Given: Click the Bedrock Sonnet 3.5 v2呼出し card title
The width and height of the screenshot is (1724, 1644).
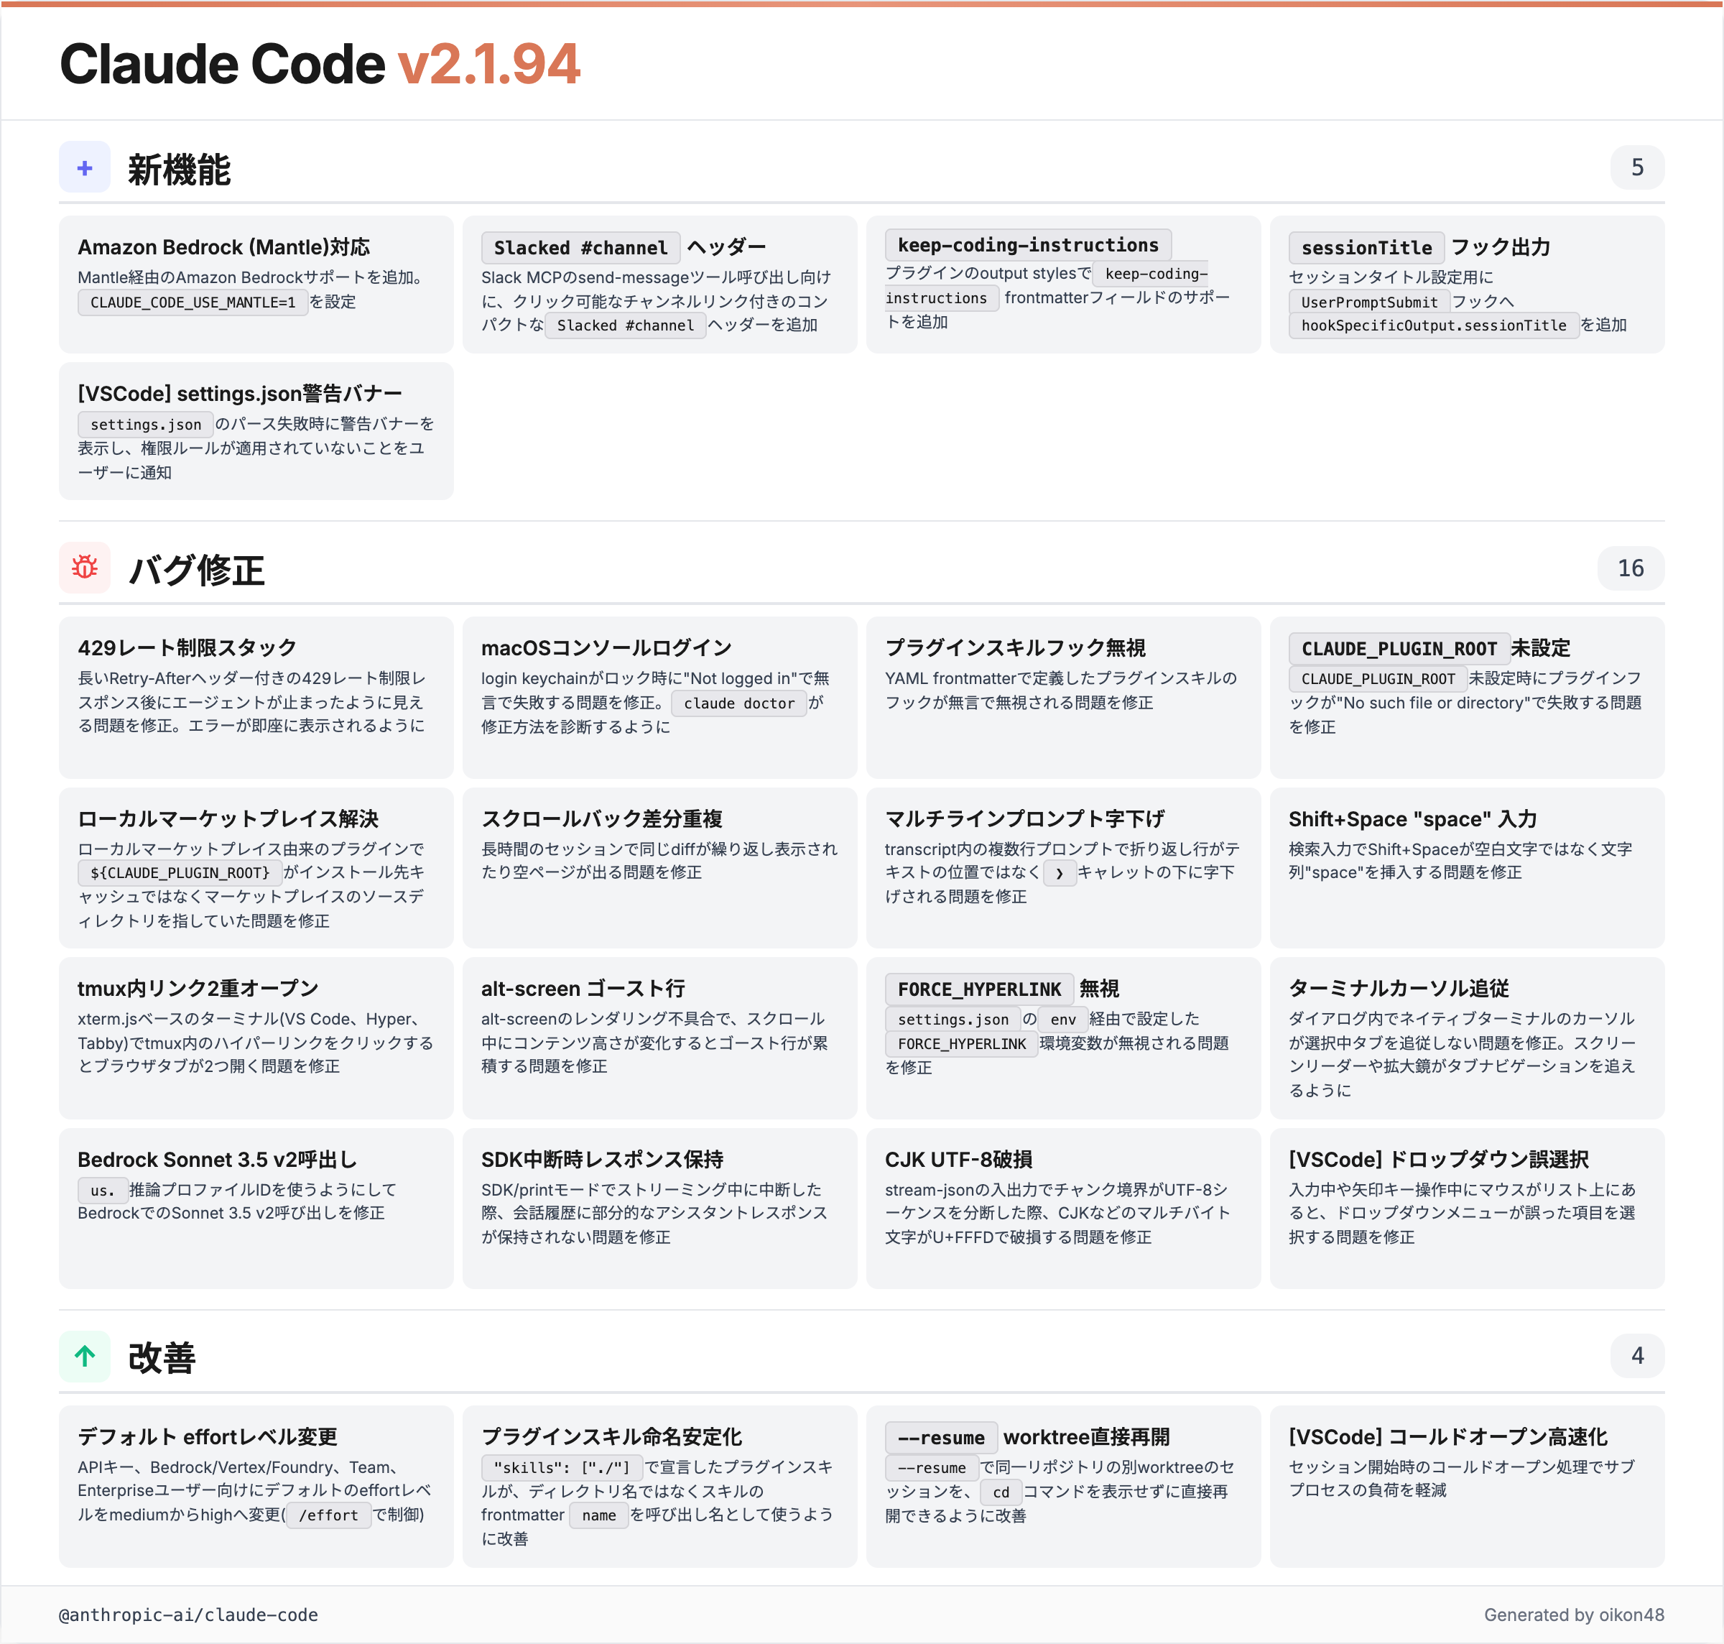Looking at the screenshot, I should click(x=217, y=1160).
